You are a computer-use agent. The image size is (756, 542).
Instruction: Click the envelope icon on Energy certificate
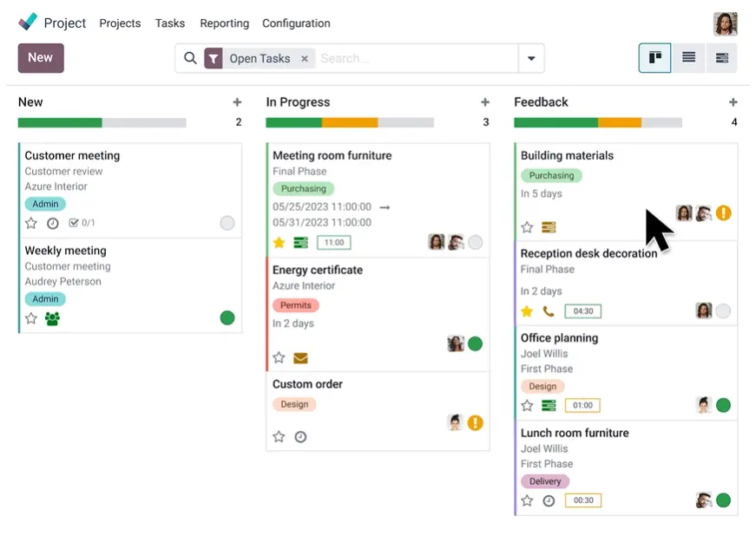click(300, 358)
